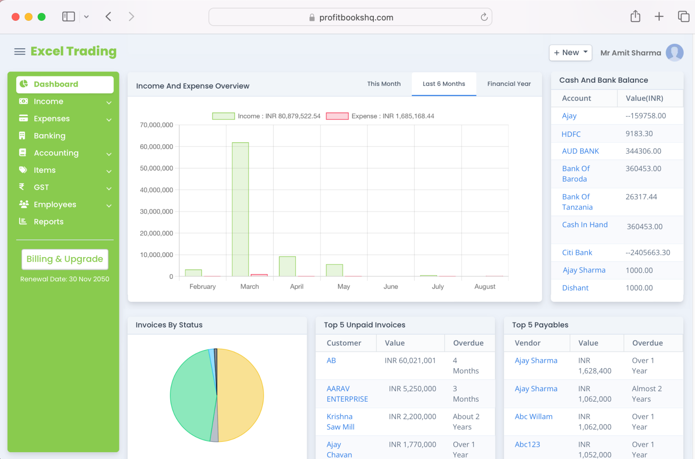Click the Billing & Upgrade button
695x459 pixels.
[x=65, y=259]
